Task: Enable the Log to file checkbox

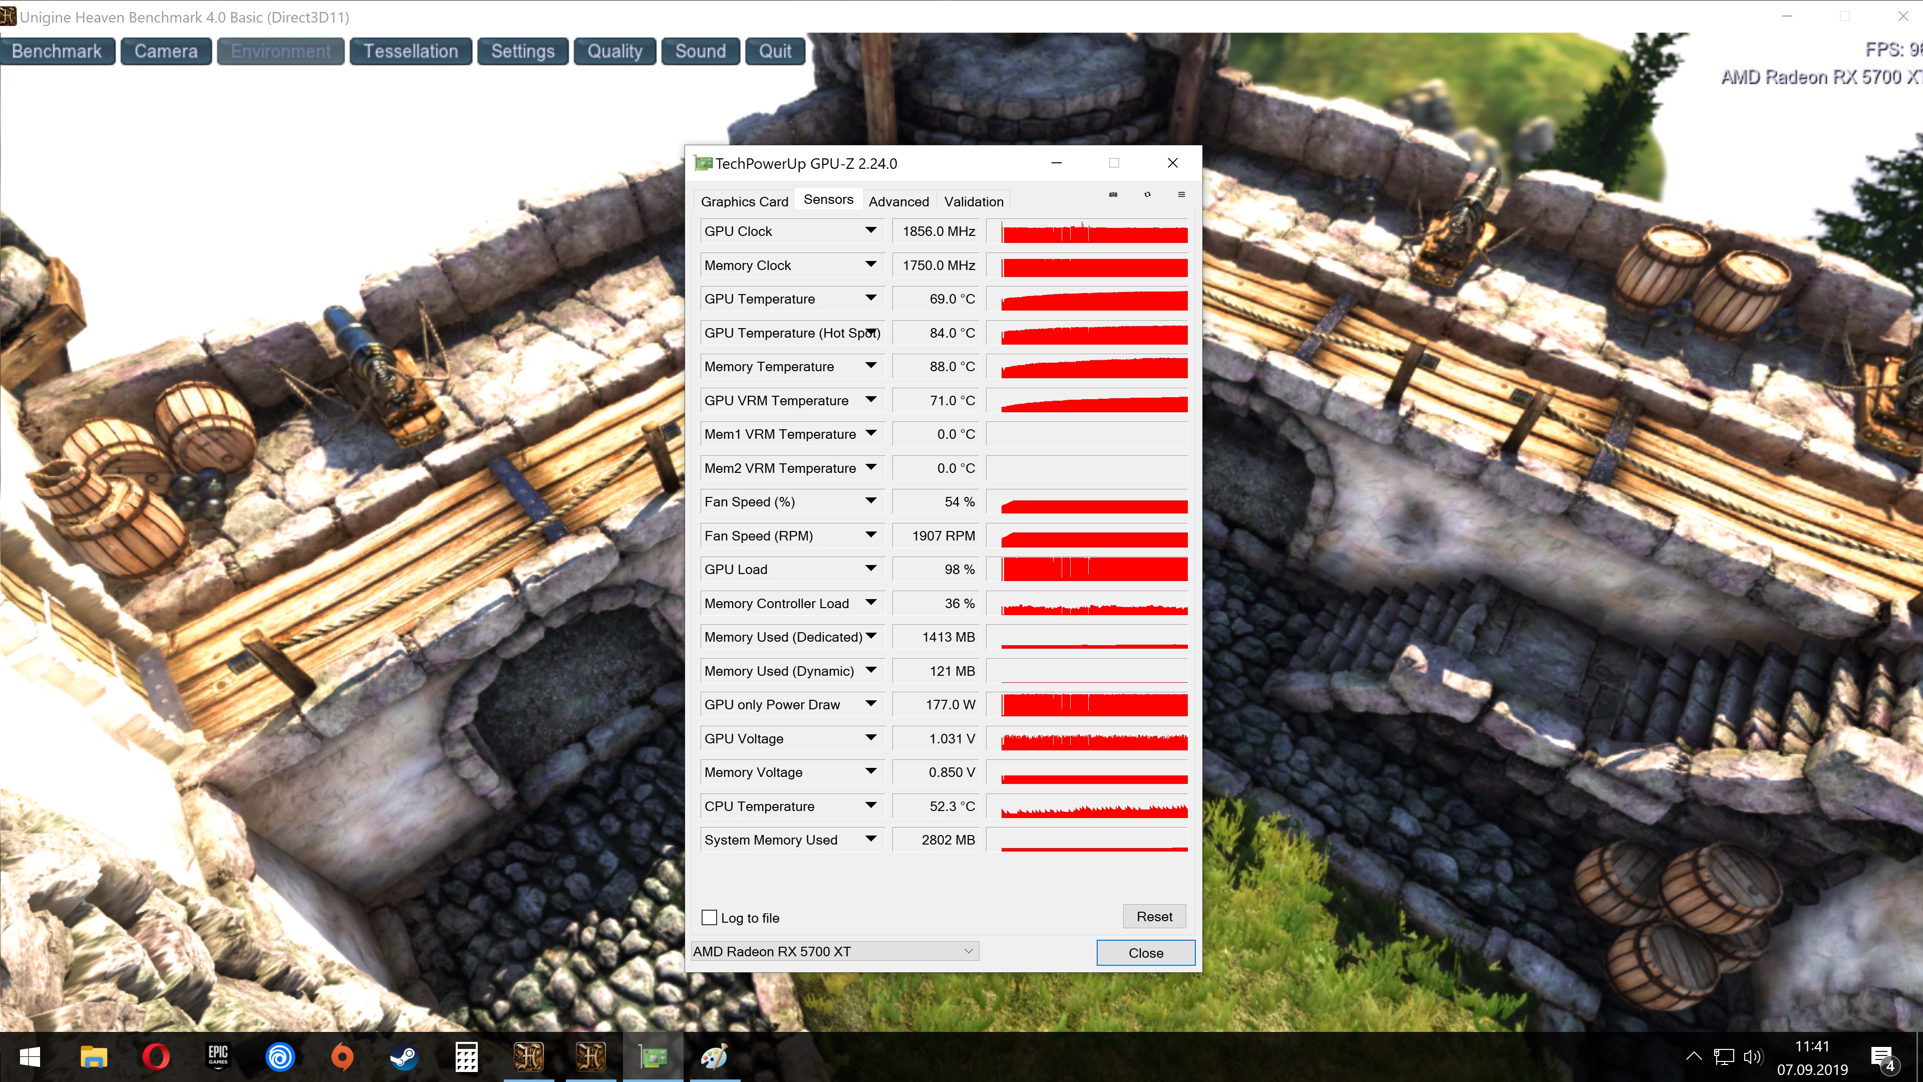Action: pyautogui.click(x=709, y=918)
